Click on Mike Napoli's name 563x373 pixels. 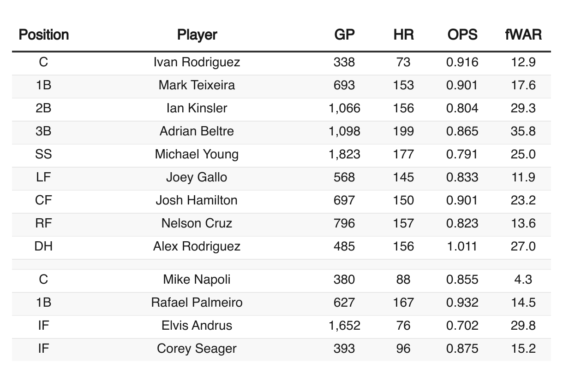[197, 280]
